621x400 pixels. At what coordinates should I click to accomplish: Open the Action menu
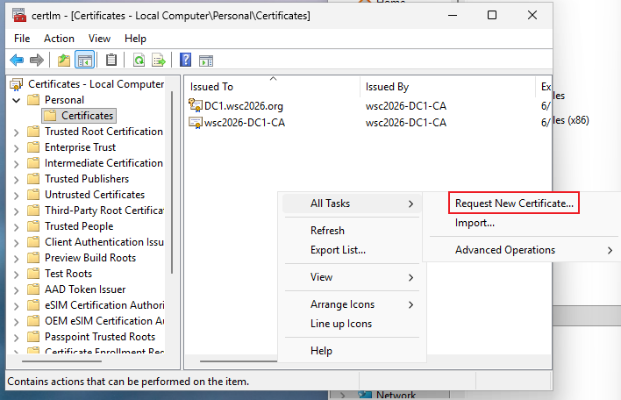point(59,39)
